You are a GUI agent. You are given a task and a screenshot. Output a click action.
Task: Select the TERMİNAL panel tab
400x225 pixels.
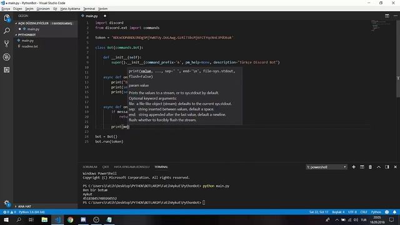pyautogui.click(x=161, y=167)
